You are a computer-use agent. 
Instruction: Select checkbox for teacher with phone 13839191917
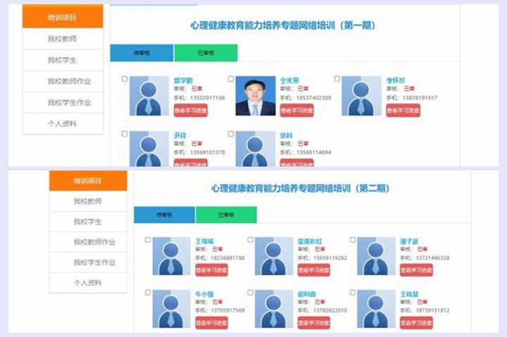tap(337, 79)
